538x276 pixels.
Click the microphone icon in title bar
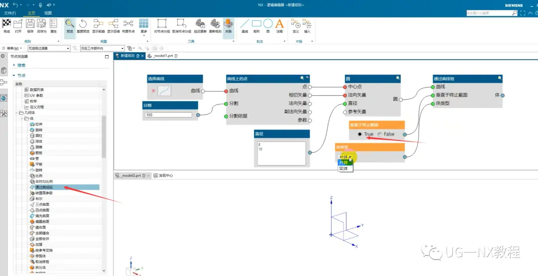(40, 5)
